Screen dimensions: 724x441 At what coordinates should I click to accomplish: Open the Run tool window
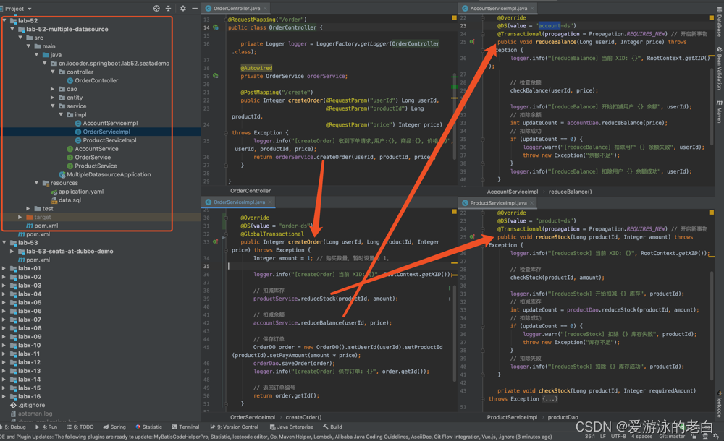click(x=46, y=427)
